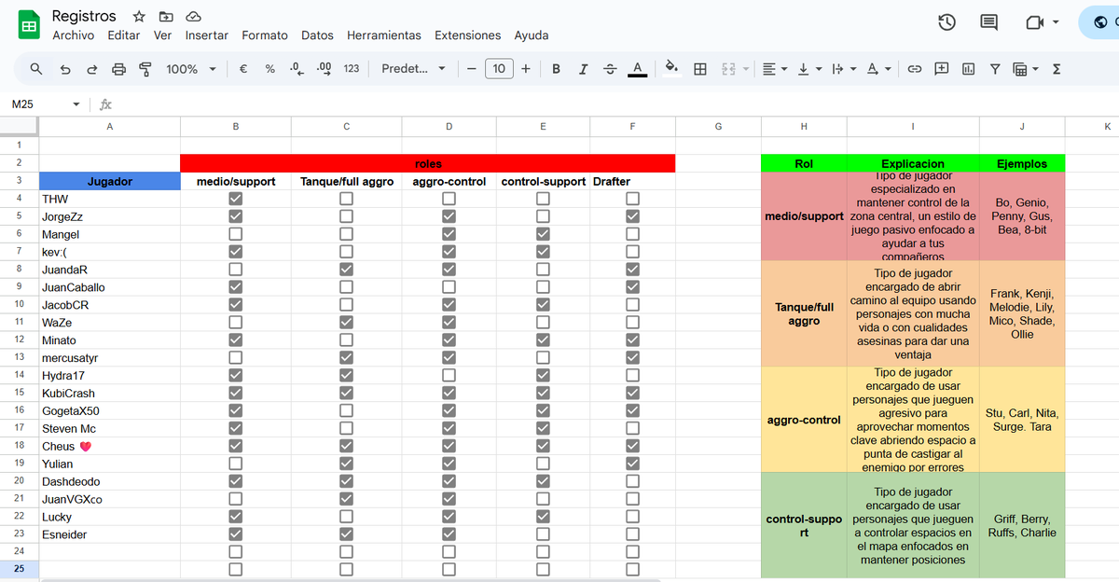Select the cell with Cheus name
The width and height of the screenshot is (1119, 582).
(x=110, y=446)
